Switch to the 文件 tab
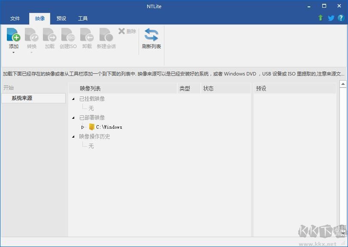Image resolution: width=348 pixels, height=247 pixels. pos(15,18)
